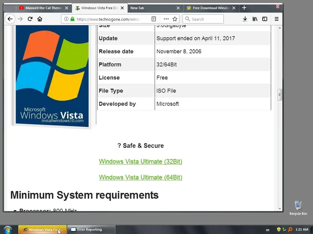Click the keyboard tray icon
This screenshot has height=234, width=313.
(x=268, y=230)
